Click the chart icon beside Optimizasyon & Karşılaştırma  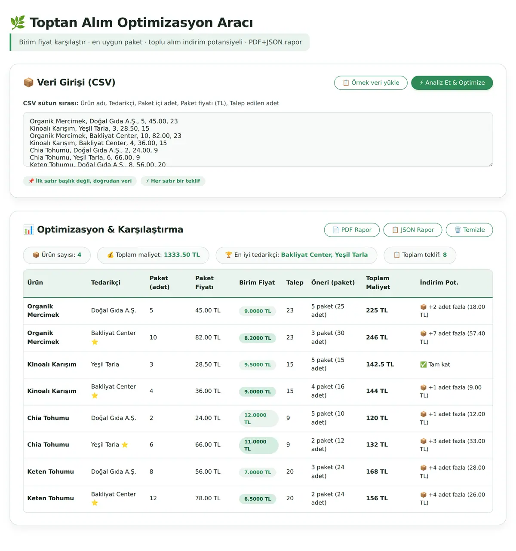[x=28, y=230]
